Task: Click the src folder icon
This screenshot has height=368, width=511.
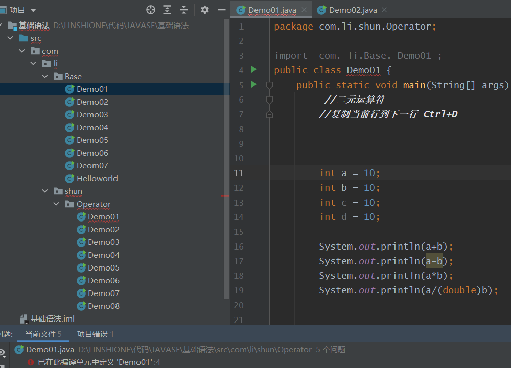Action: coord(24,38)
